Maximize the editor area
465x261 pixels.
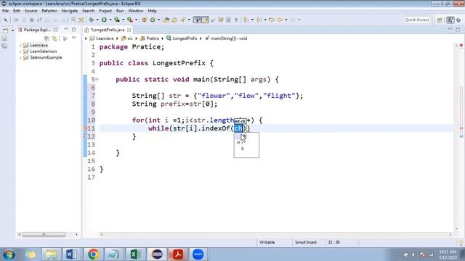point(458,29)
